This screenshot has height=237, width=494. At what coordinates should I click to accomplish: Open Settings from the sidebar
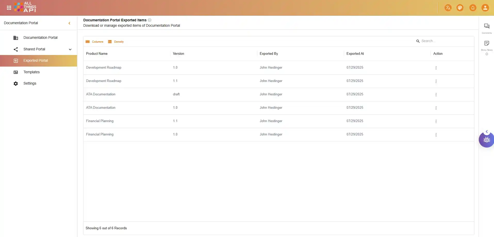pos(30,83)
